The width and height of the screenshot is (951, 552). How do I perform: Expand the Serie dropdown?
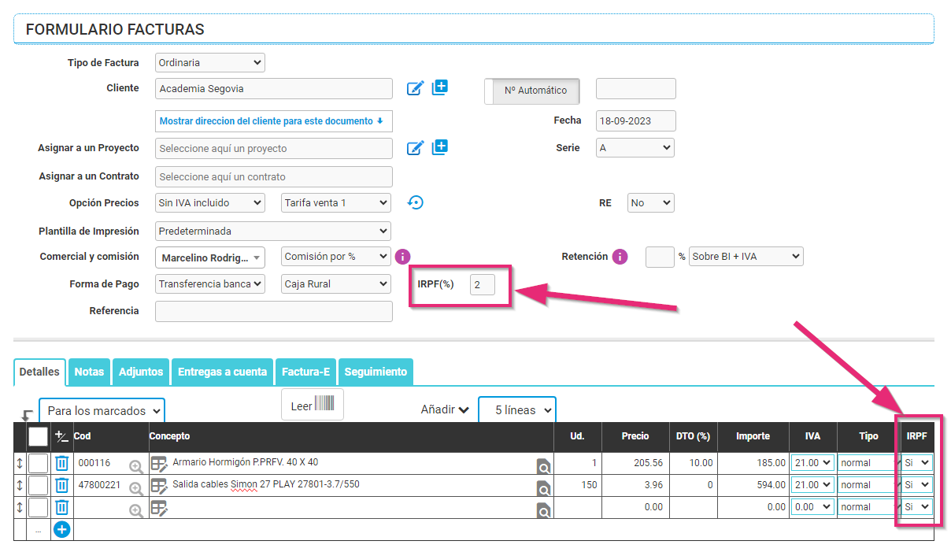635,147
